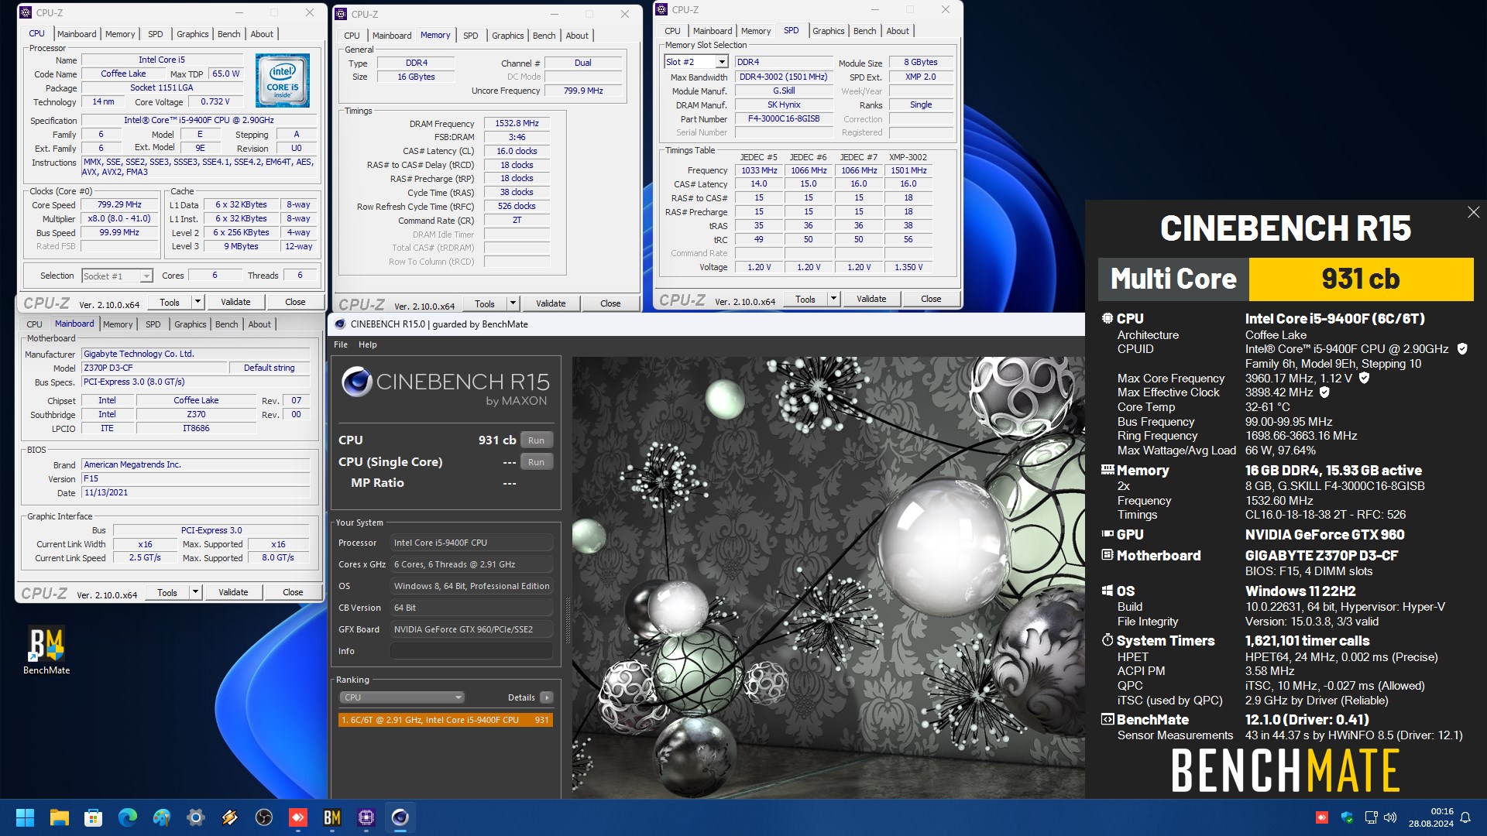
Task: Open the About tab in Mainboard window
Action: point(259,324)
